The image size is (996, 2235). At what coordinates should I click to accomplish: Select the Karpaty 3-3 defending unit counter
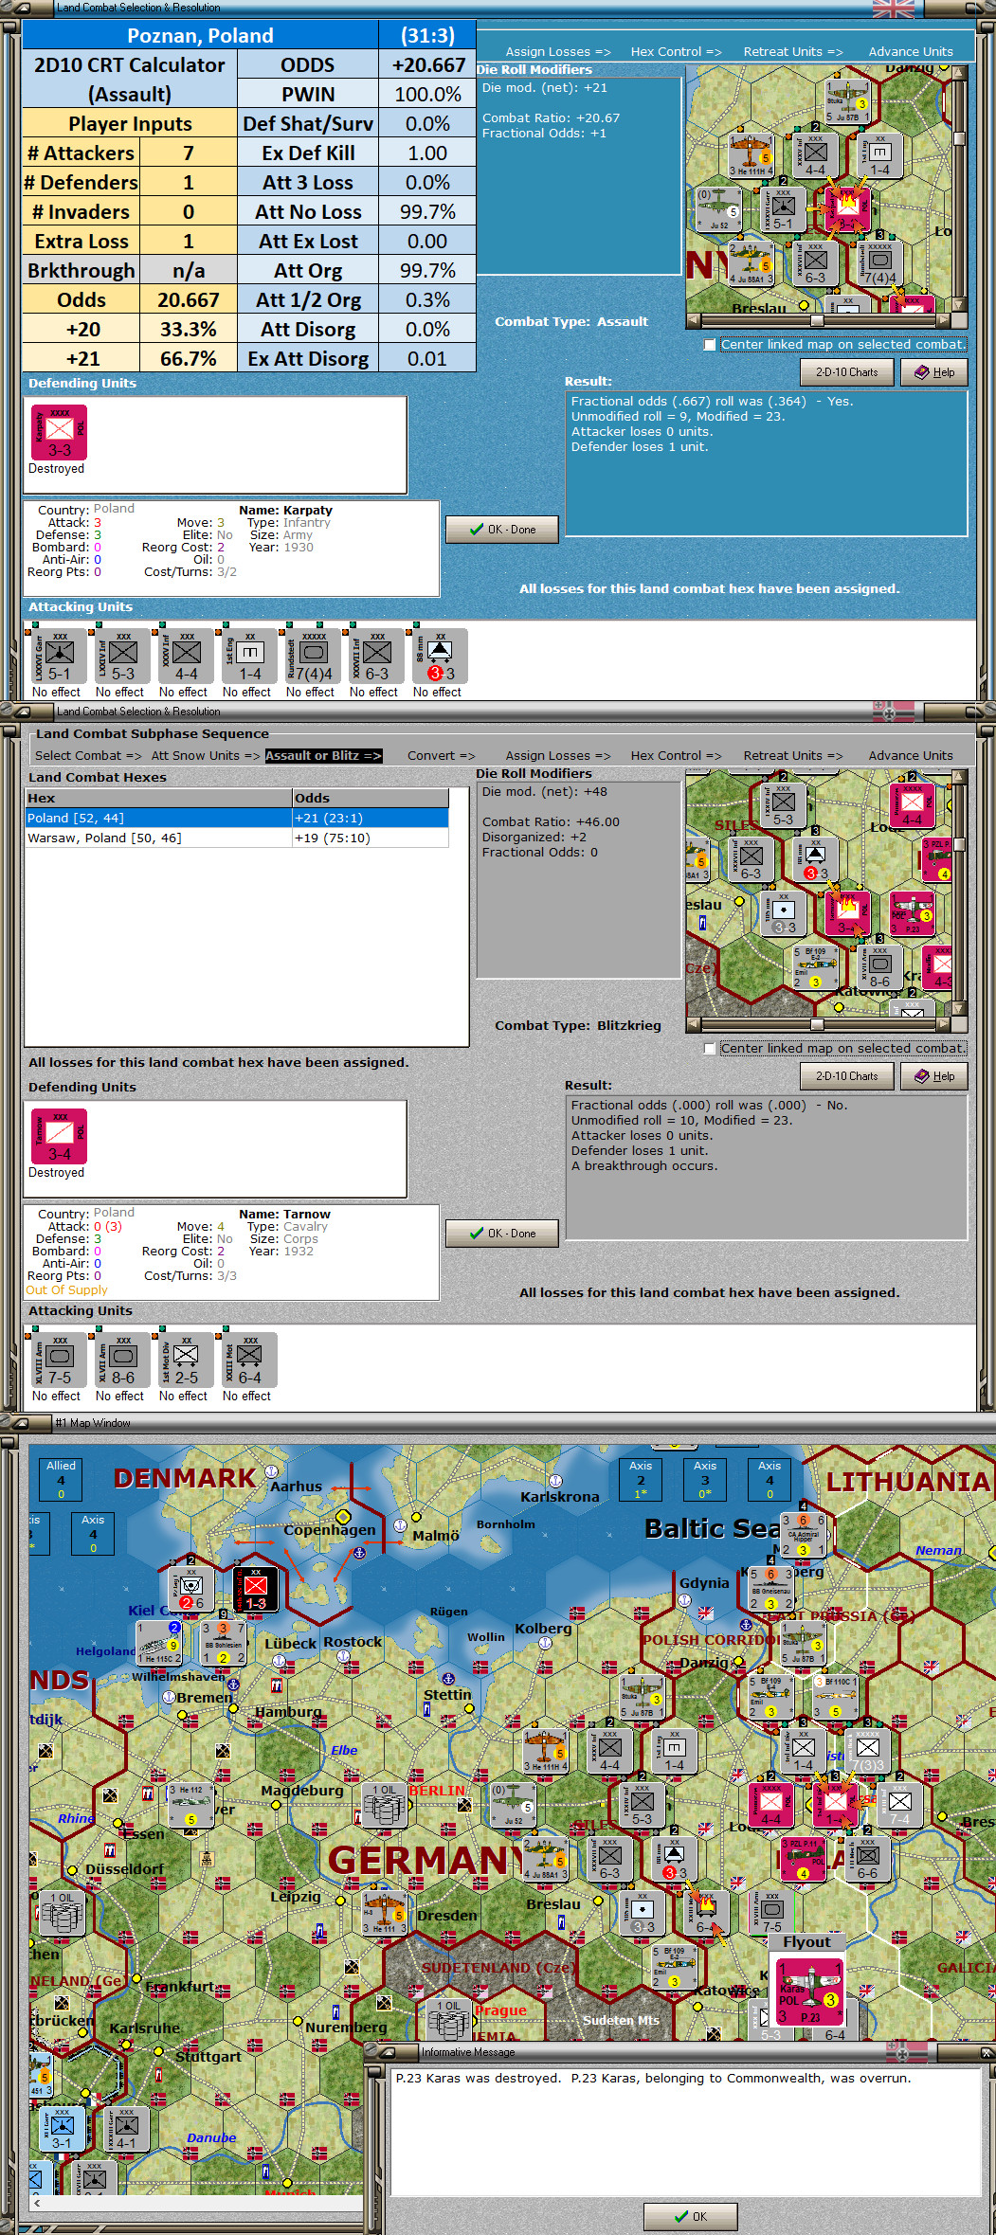(x=59, y=433)
